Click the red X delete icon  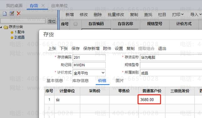click(19, 13)
